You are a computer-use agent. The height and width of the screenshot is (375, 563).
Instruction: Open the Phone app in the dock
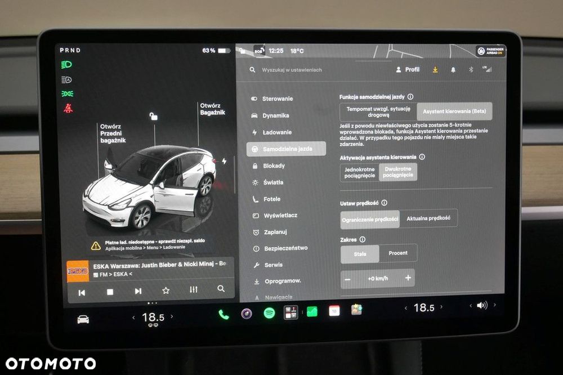pos(224,315)
